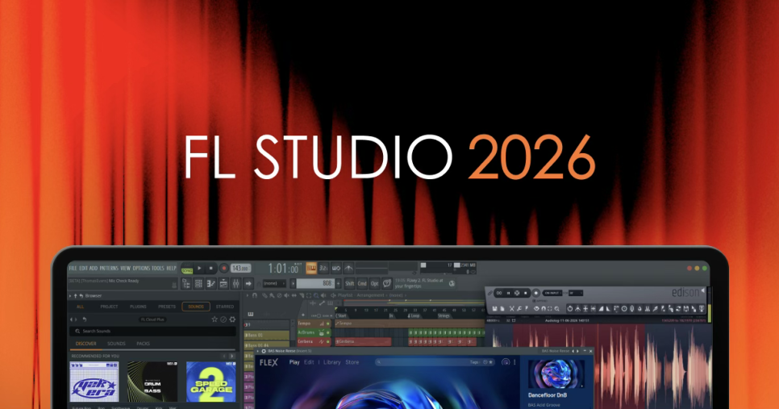
Task: Click next arrow in Recommended For You
Action: point(231,356)
